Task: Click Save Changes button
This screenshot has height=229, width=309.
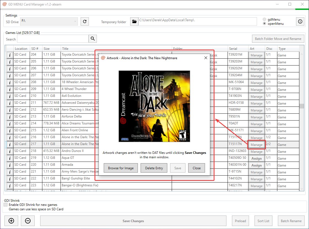Action: click(x=133, y=221)
